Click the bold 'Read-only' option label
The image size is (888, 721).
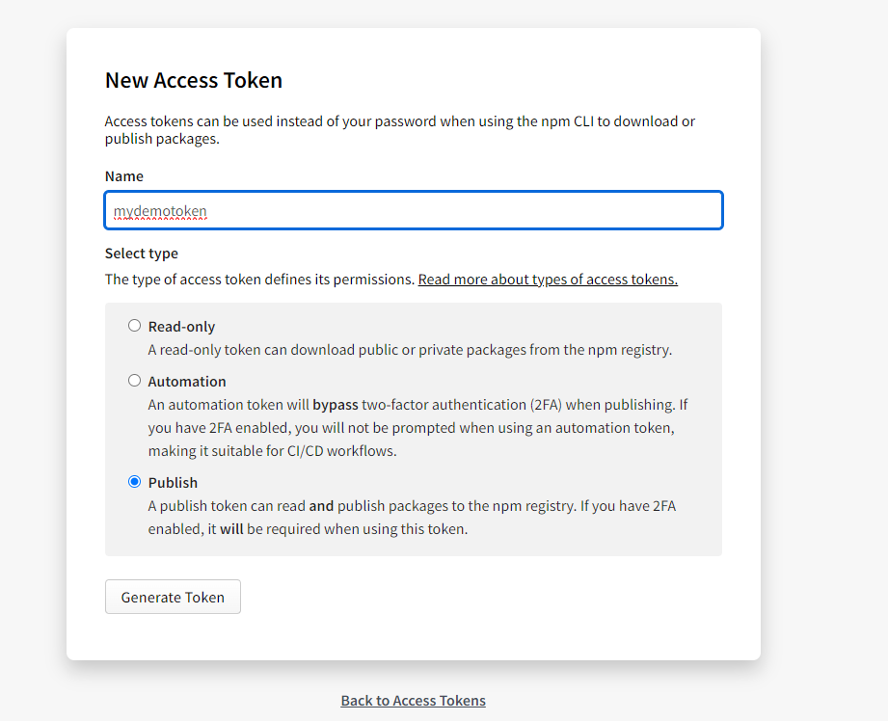point(181,327)
